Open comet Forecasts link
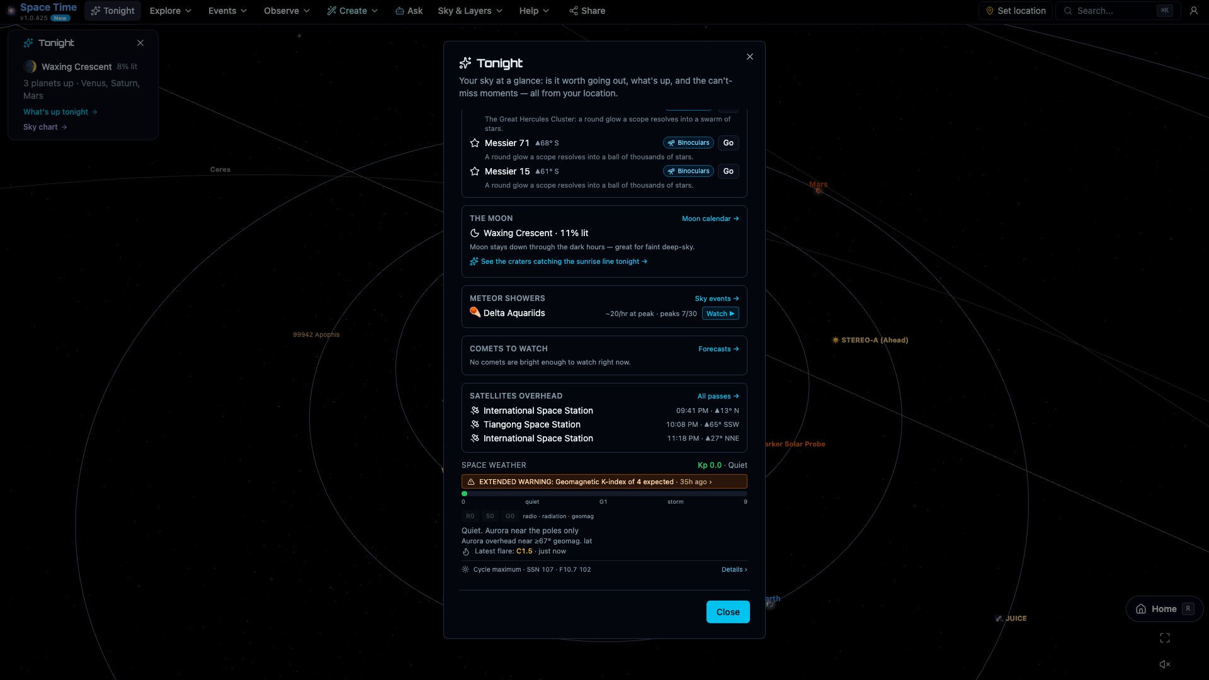The width and height of the screenshot is (1209, 680). point(718,349)
